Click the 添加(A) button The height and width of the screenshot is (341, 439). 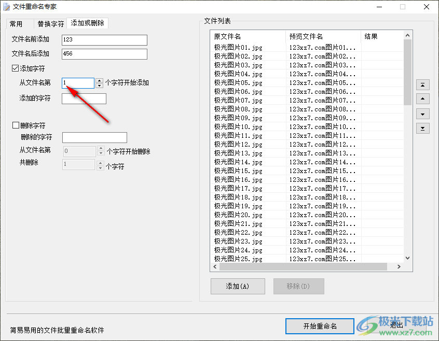pos(238,286)
